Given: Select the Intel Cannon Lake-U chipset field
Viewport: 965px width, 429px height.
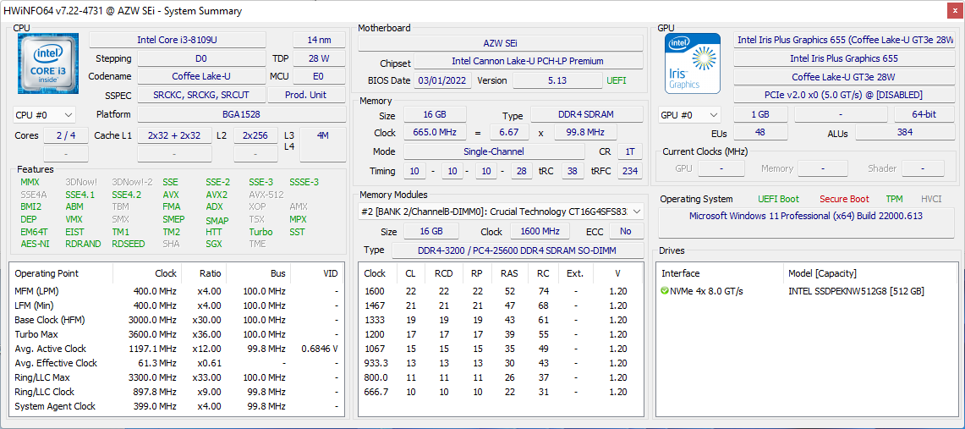Looking at the screenshot, I should (528, 62).
